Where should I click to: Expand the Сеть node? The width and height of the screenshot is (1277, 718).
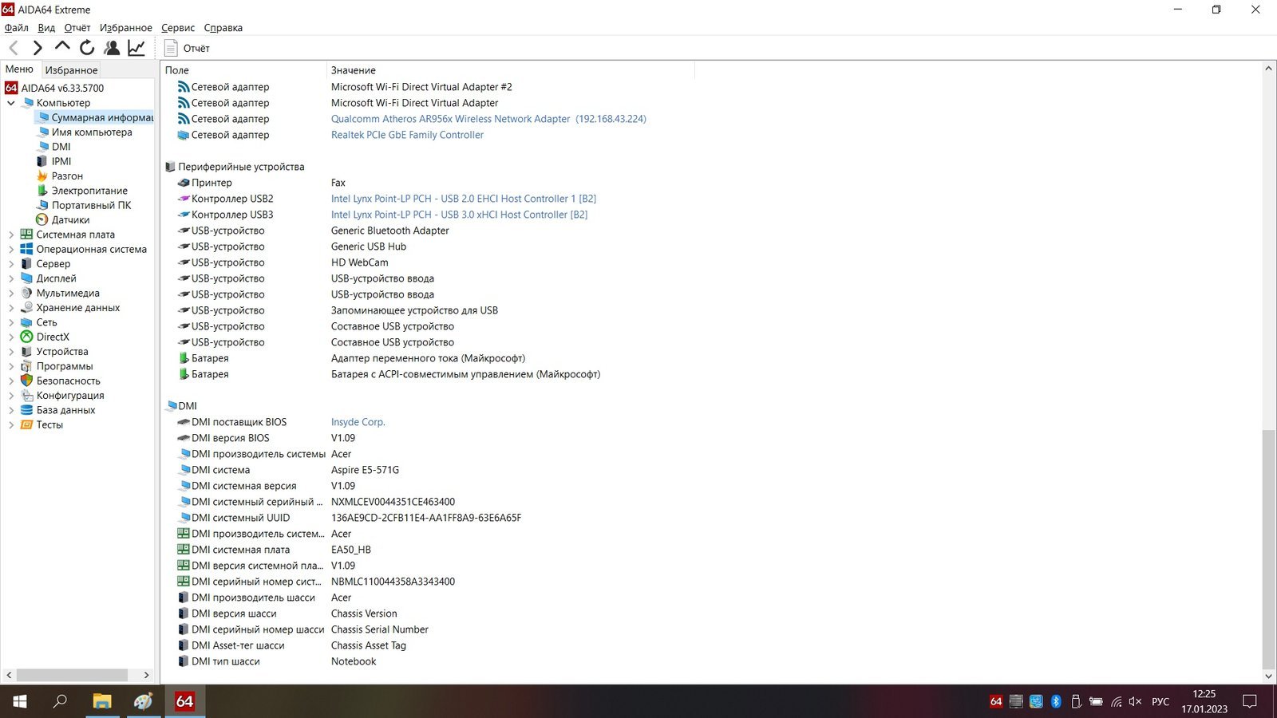click(x=11, y=322)
